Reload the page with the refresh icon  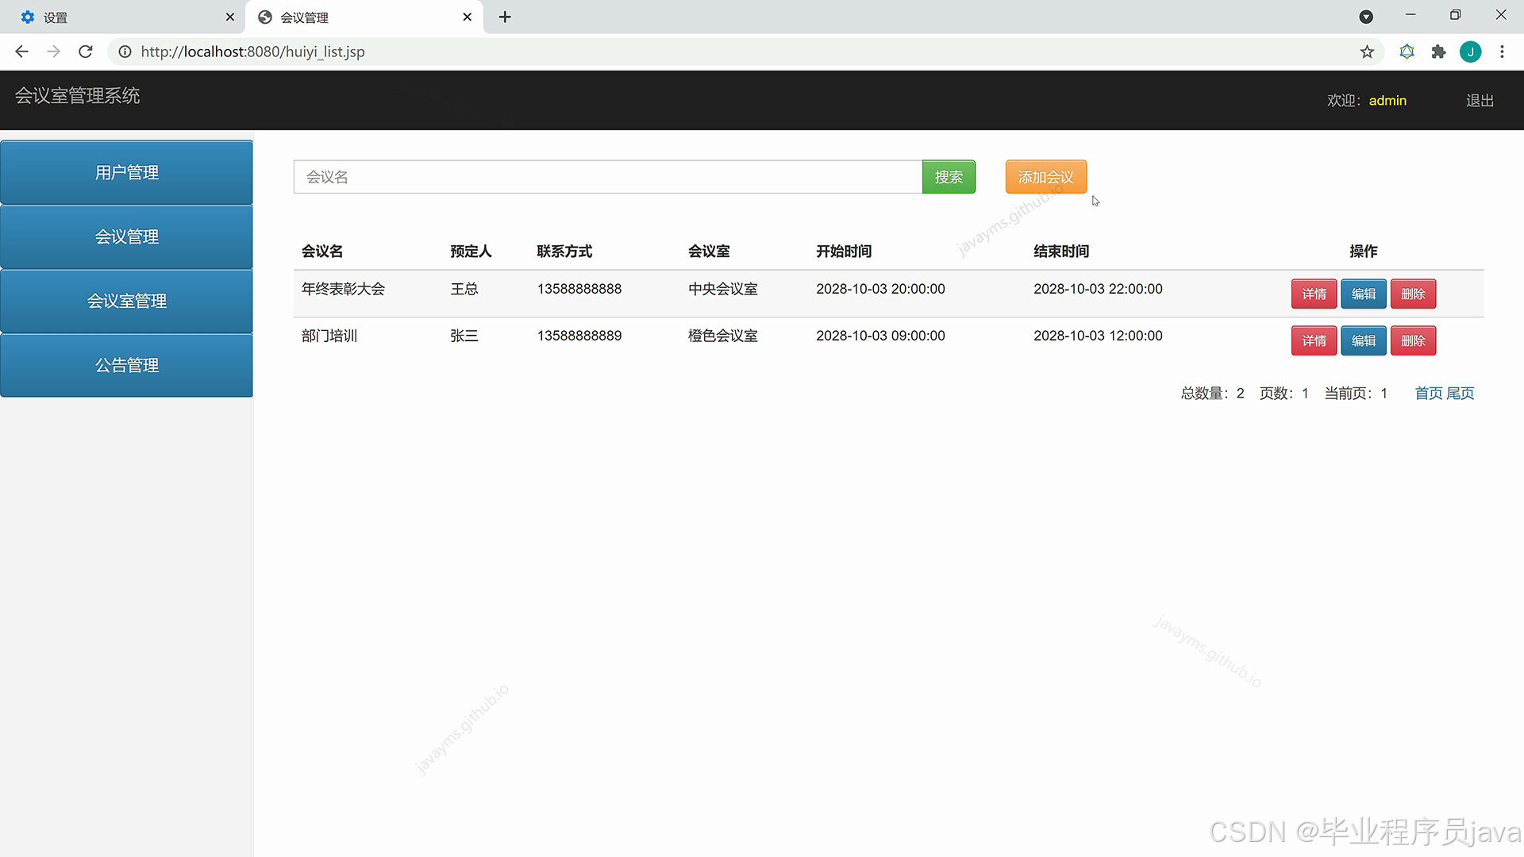86,52
